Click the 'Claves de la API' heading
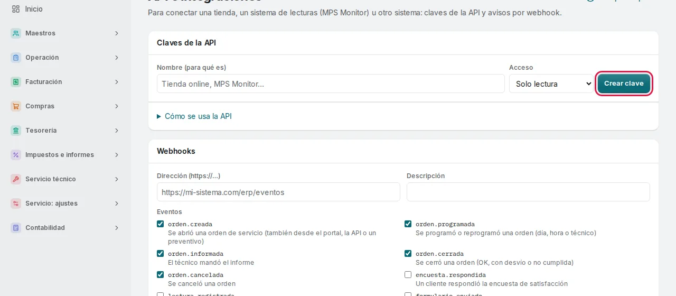 186,43
